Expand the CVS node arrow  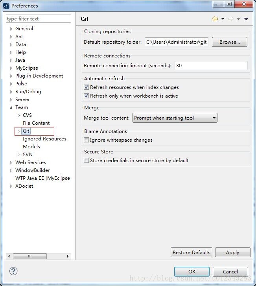(18, 115)
